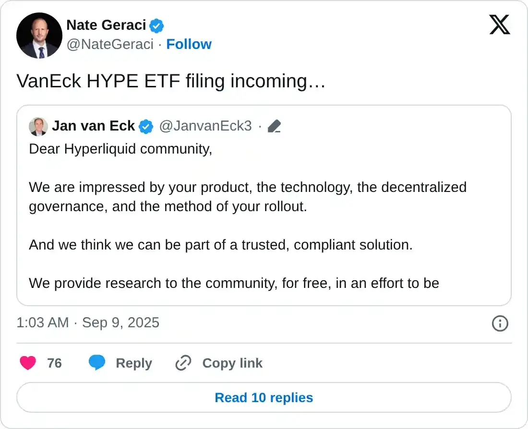Click the chain link icon

pos(183,363)
